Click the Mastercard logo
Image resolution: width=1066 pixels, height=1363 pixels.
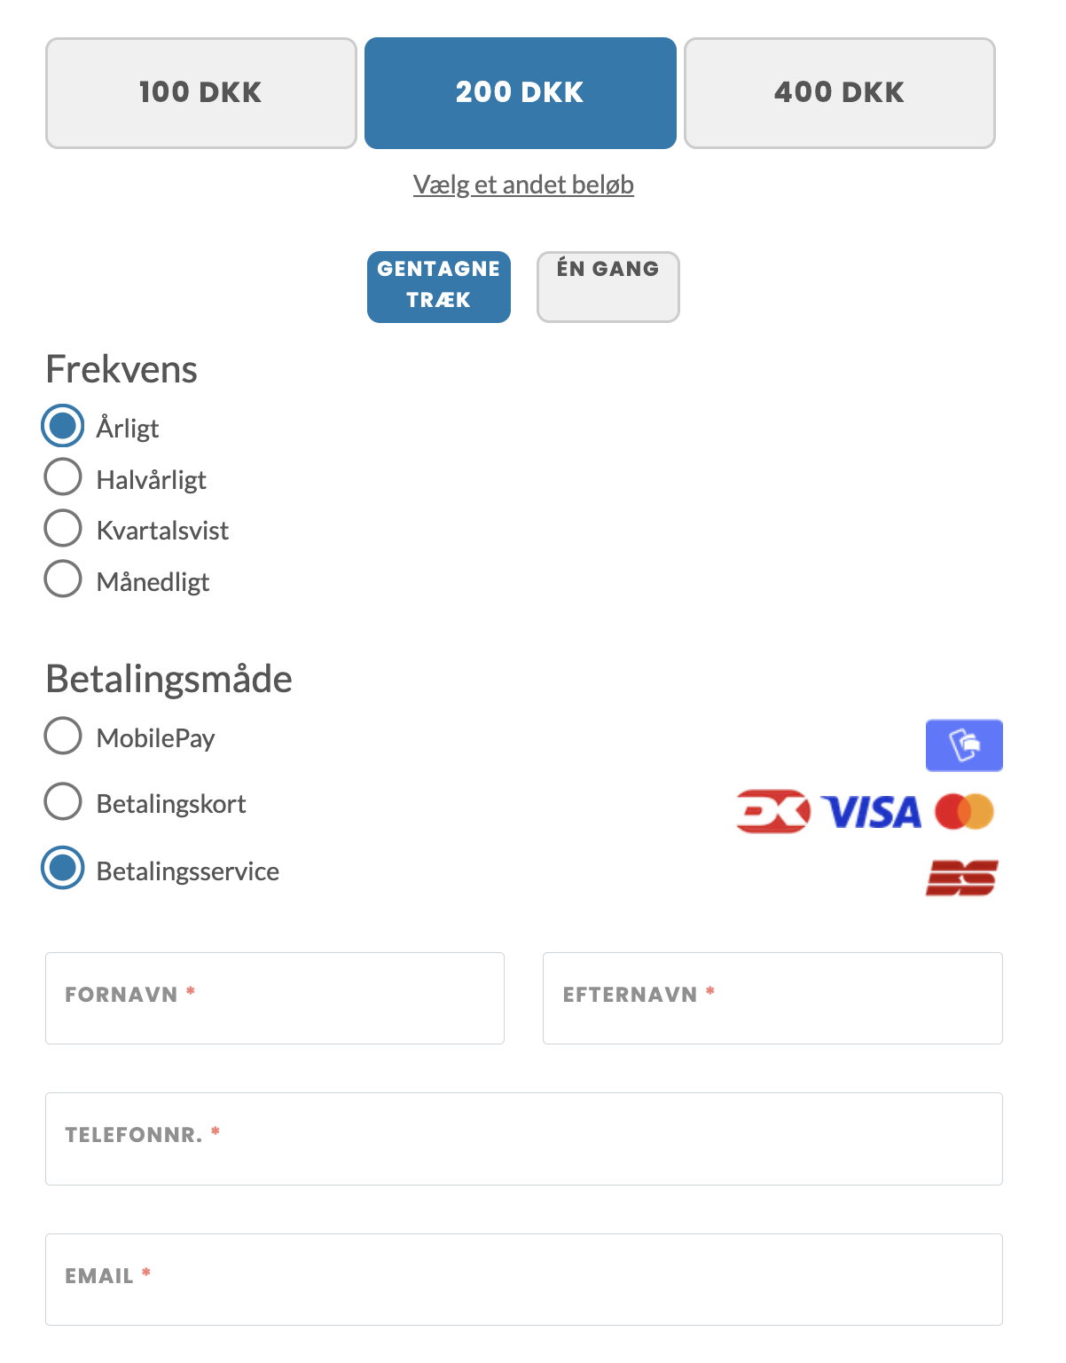966,810
